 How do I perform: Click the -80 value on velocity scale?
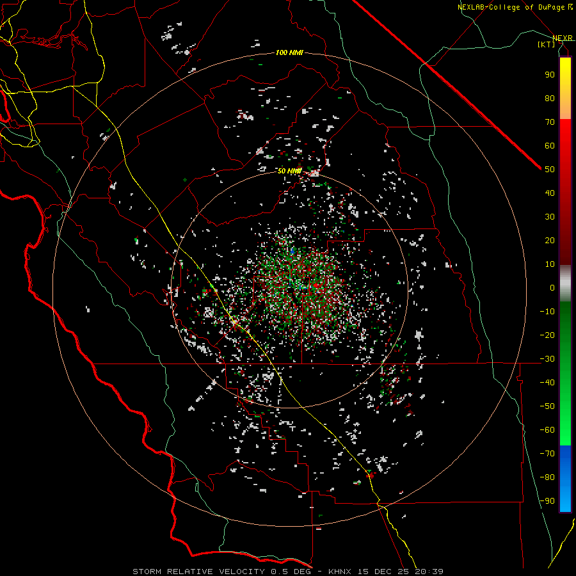(x=547, y=477)
